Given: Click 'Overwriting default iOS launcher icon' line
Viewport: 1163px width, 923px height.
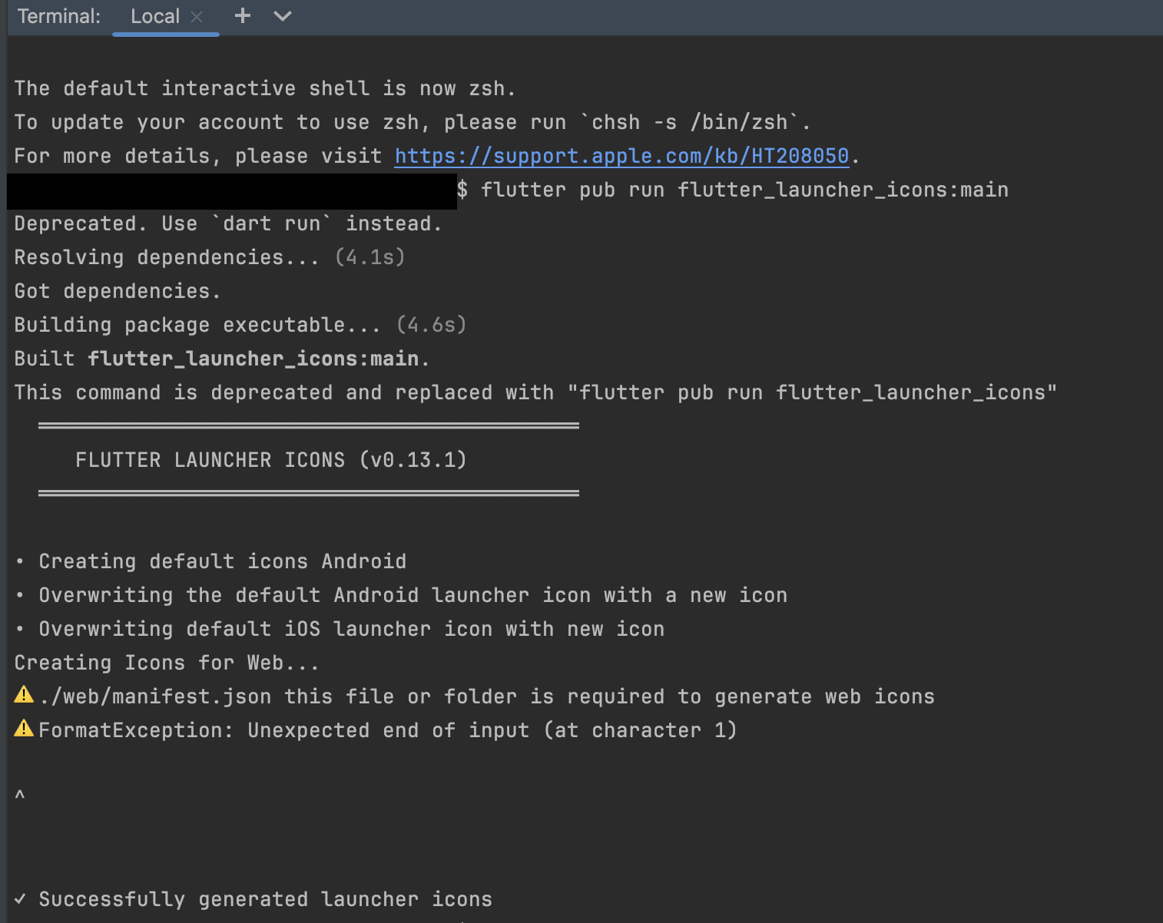Looking at the screenshot, I should coord(340,629).
